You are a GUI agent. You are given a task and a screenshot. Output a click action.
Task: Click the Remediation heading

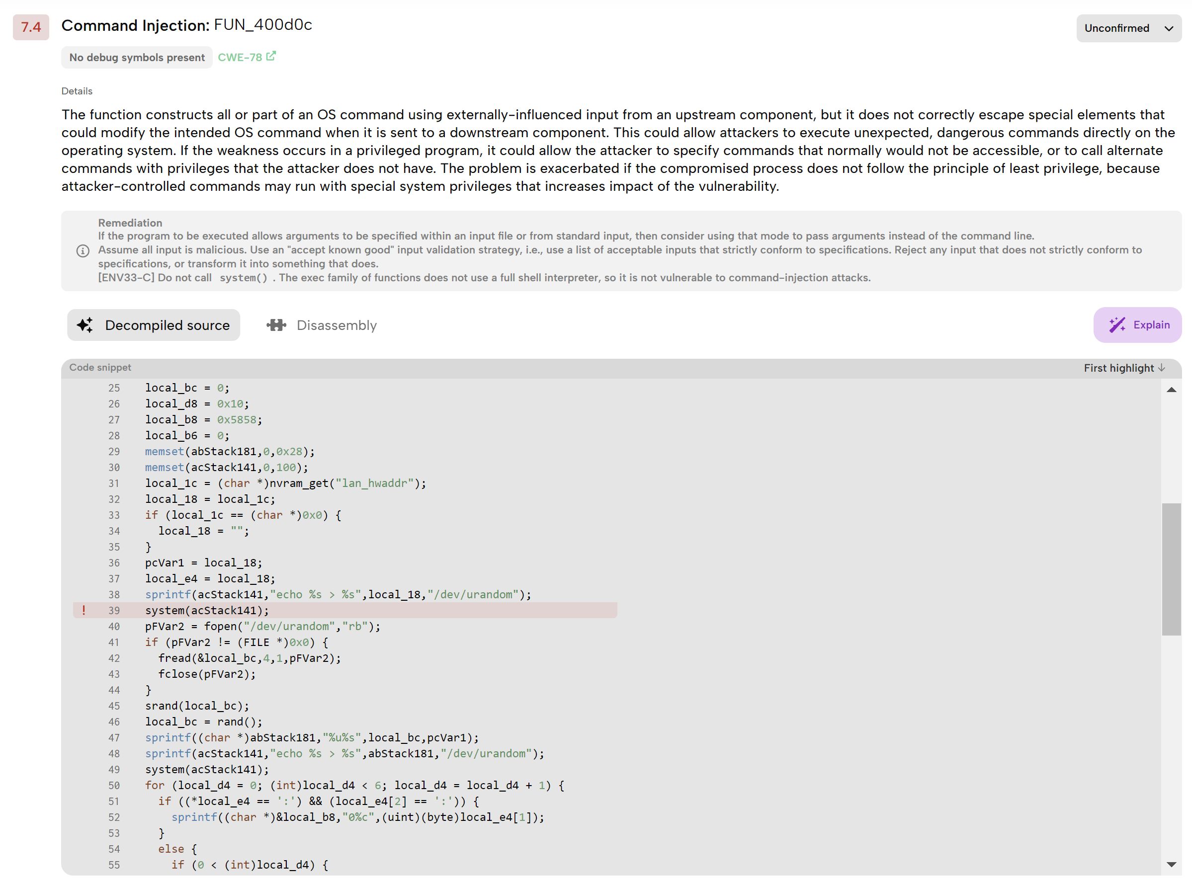(x=130, y=223)
